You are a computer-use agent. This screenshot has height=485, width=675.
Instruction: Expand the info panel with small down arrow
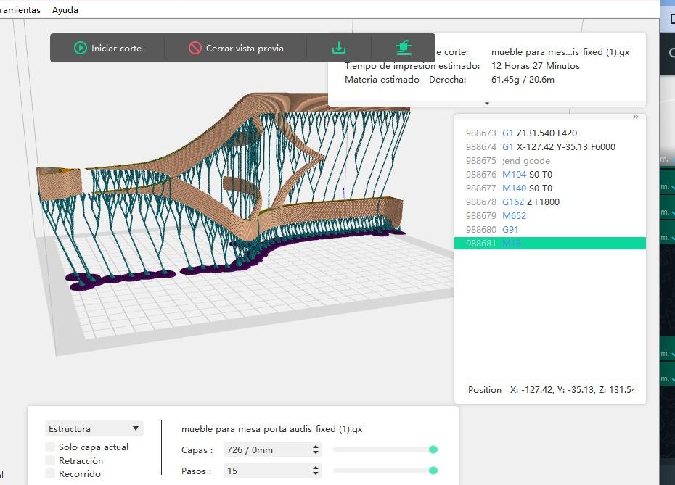pyautogui.click(x=487, y=104)
